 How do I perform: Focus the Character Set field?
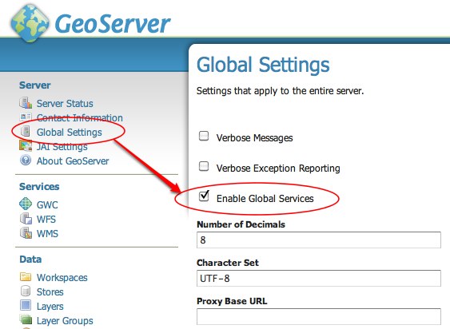319,278
